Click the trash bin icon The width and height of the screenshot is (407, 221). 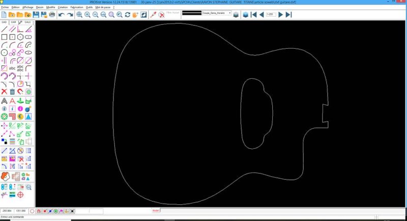tap(12, 91)
